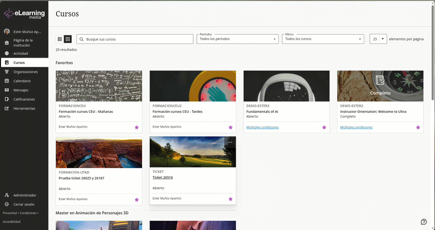The image size is (435, 230).
Task: Open Prueba ticket 26025 y 26187 course
Action: [x=82, y=178]
